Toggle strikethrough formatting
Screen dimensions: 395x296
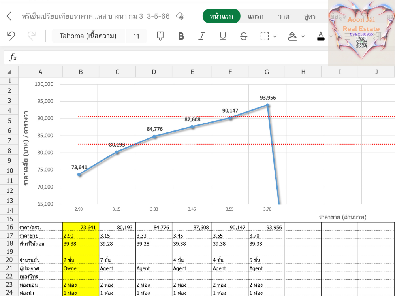pyautogui.click(x=244, y=36)
